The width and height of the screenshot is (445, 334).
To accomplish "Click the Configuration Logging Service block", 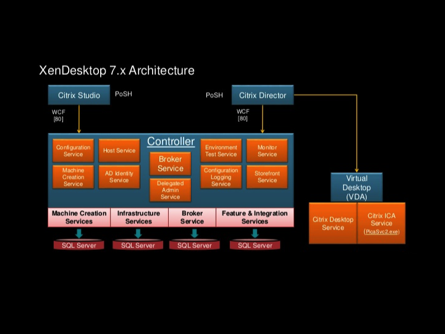I will tap(221, 177).
